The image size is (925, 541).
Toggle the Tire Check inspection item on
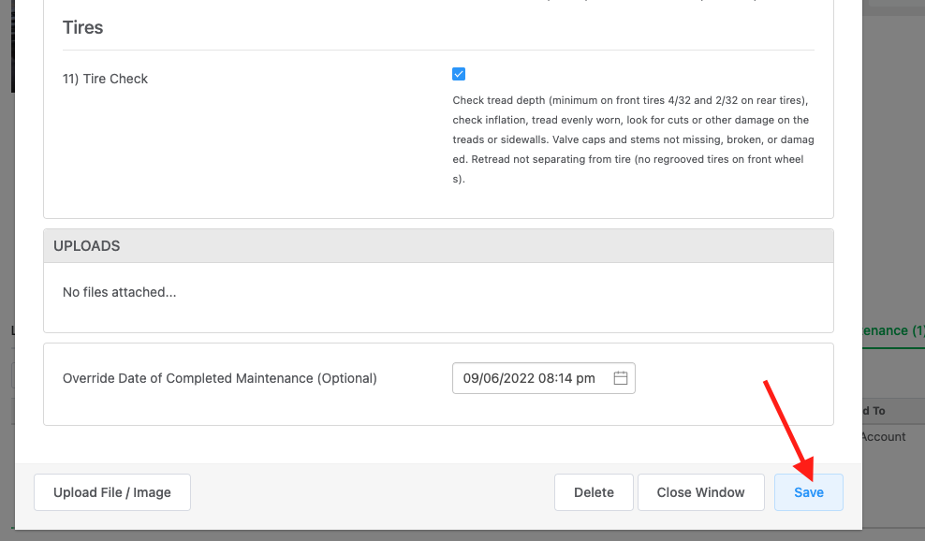pos(459,73)
